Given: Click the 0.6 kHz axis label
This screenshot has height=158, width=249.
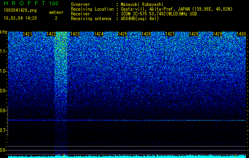Looking at the screenshot, I should [x=3, y=150].
